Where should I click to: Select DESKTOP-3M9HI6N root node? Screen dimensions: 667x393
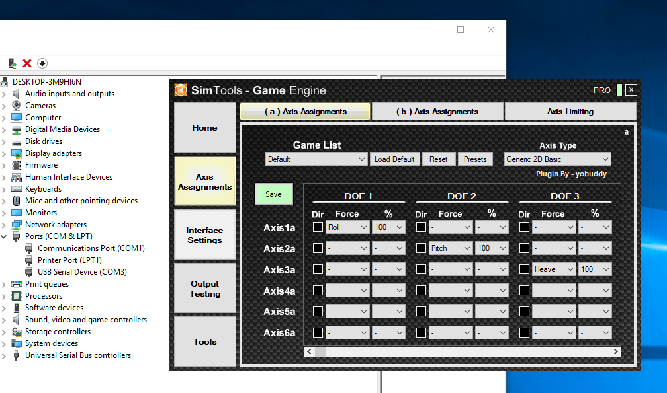pos(47,81)
